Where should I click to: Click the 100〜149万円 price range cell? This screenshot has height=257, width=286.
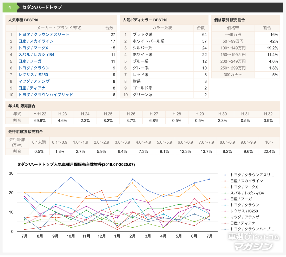[233, 48]
